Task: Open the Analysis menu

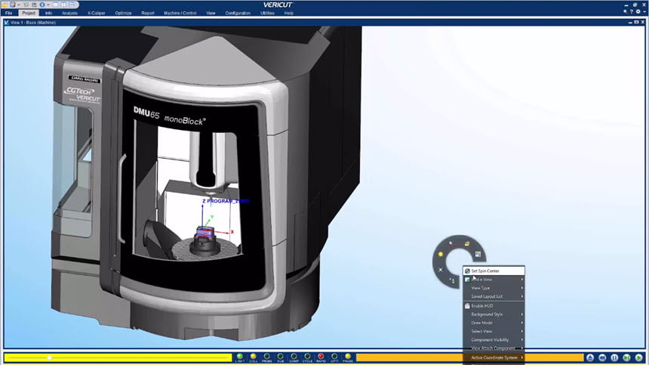Action: pyautogui.click(x=69, y=14)
